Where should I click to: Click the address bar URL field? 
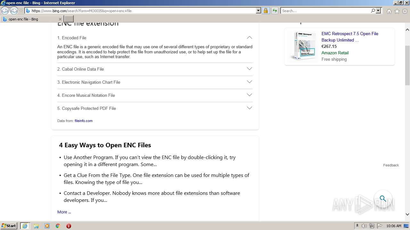click(x=143, y=11)
